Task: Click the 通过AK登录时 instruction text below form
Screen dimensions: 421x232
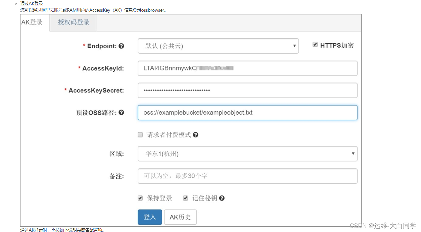Action: click(x=62, y=230)
